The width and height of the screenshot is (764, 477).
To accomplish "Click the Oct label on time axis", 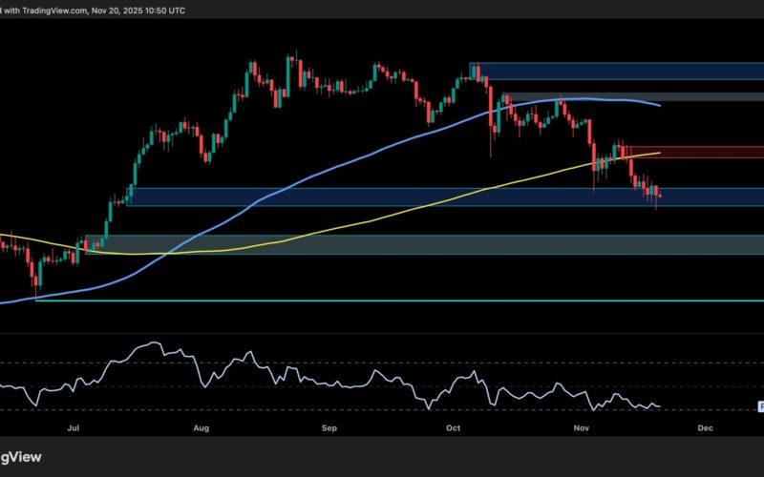I will (x=453, y=429).
